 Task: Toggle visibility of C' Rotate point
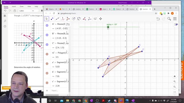pos(47,45)
